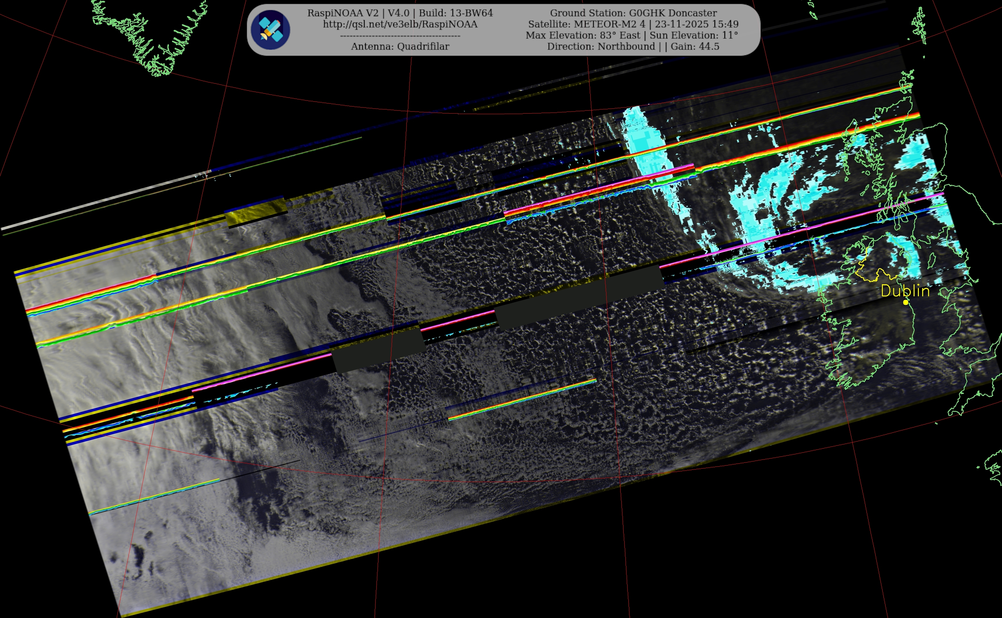Click the RaspiNOAA satellite logo icon
This screenshot has height=618, width=1002.
click(x=270, y=30)
